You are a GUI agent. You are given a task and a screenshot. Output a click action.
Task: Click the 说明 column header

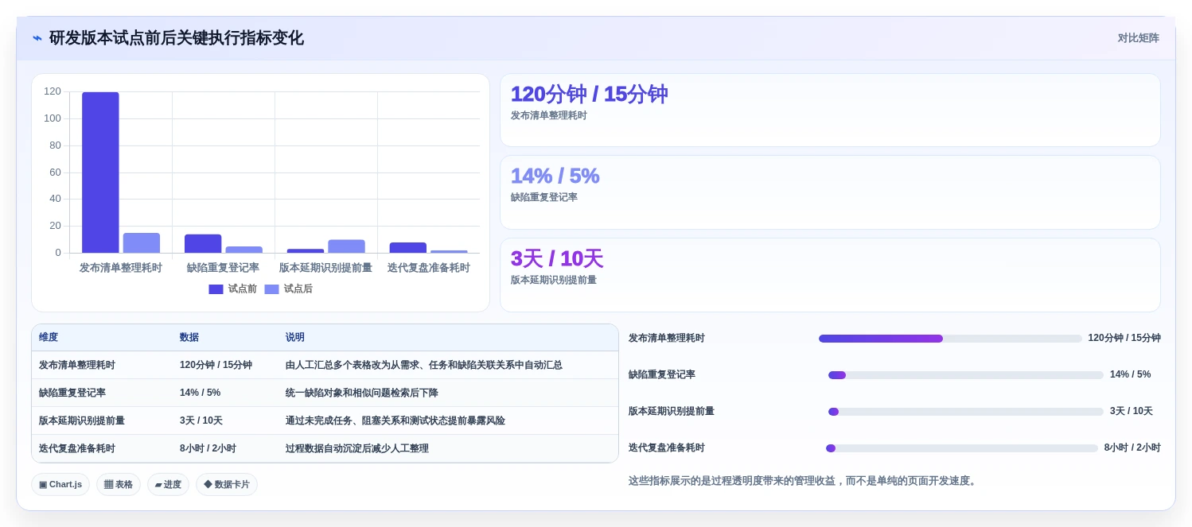[295, 338]
